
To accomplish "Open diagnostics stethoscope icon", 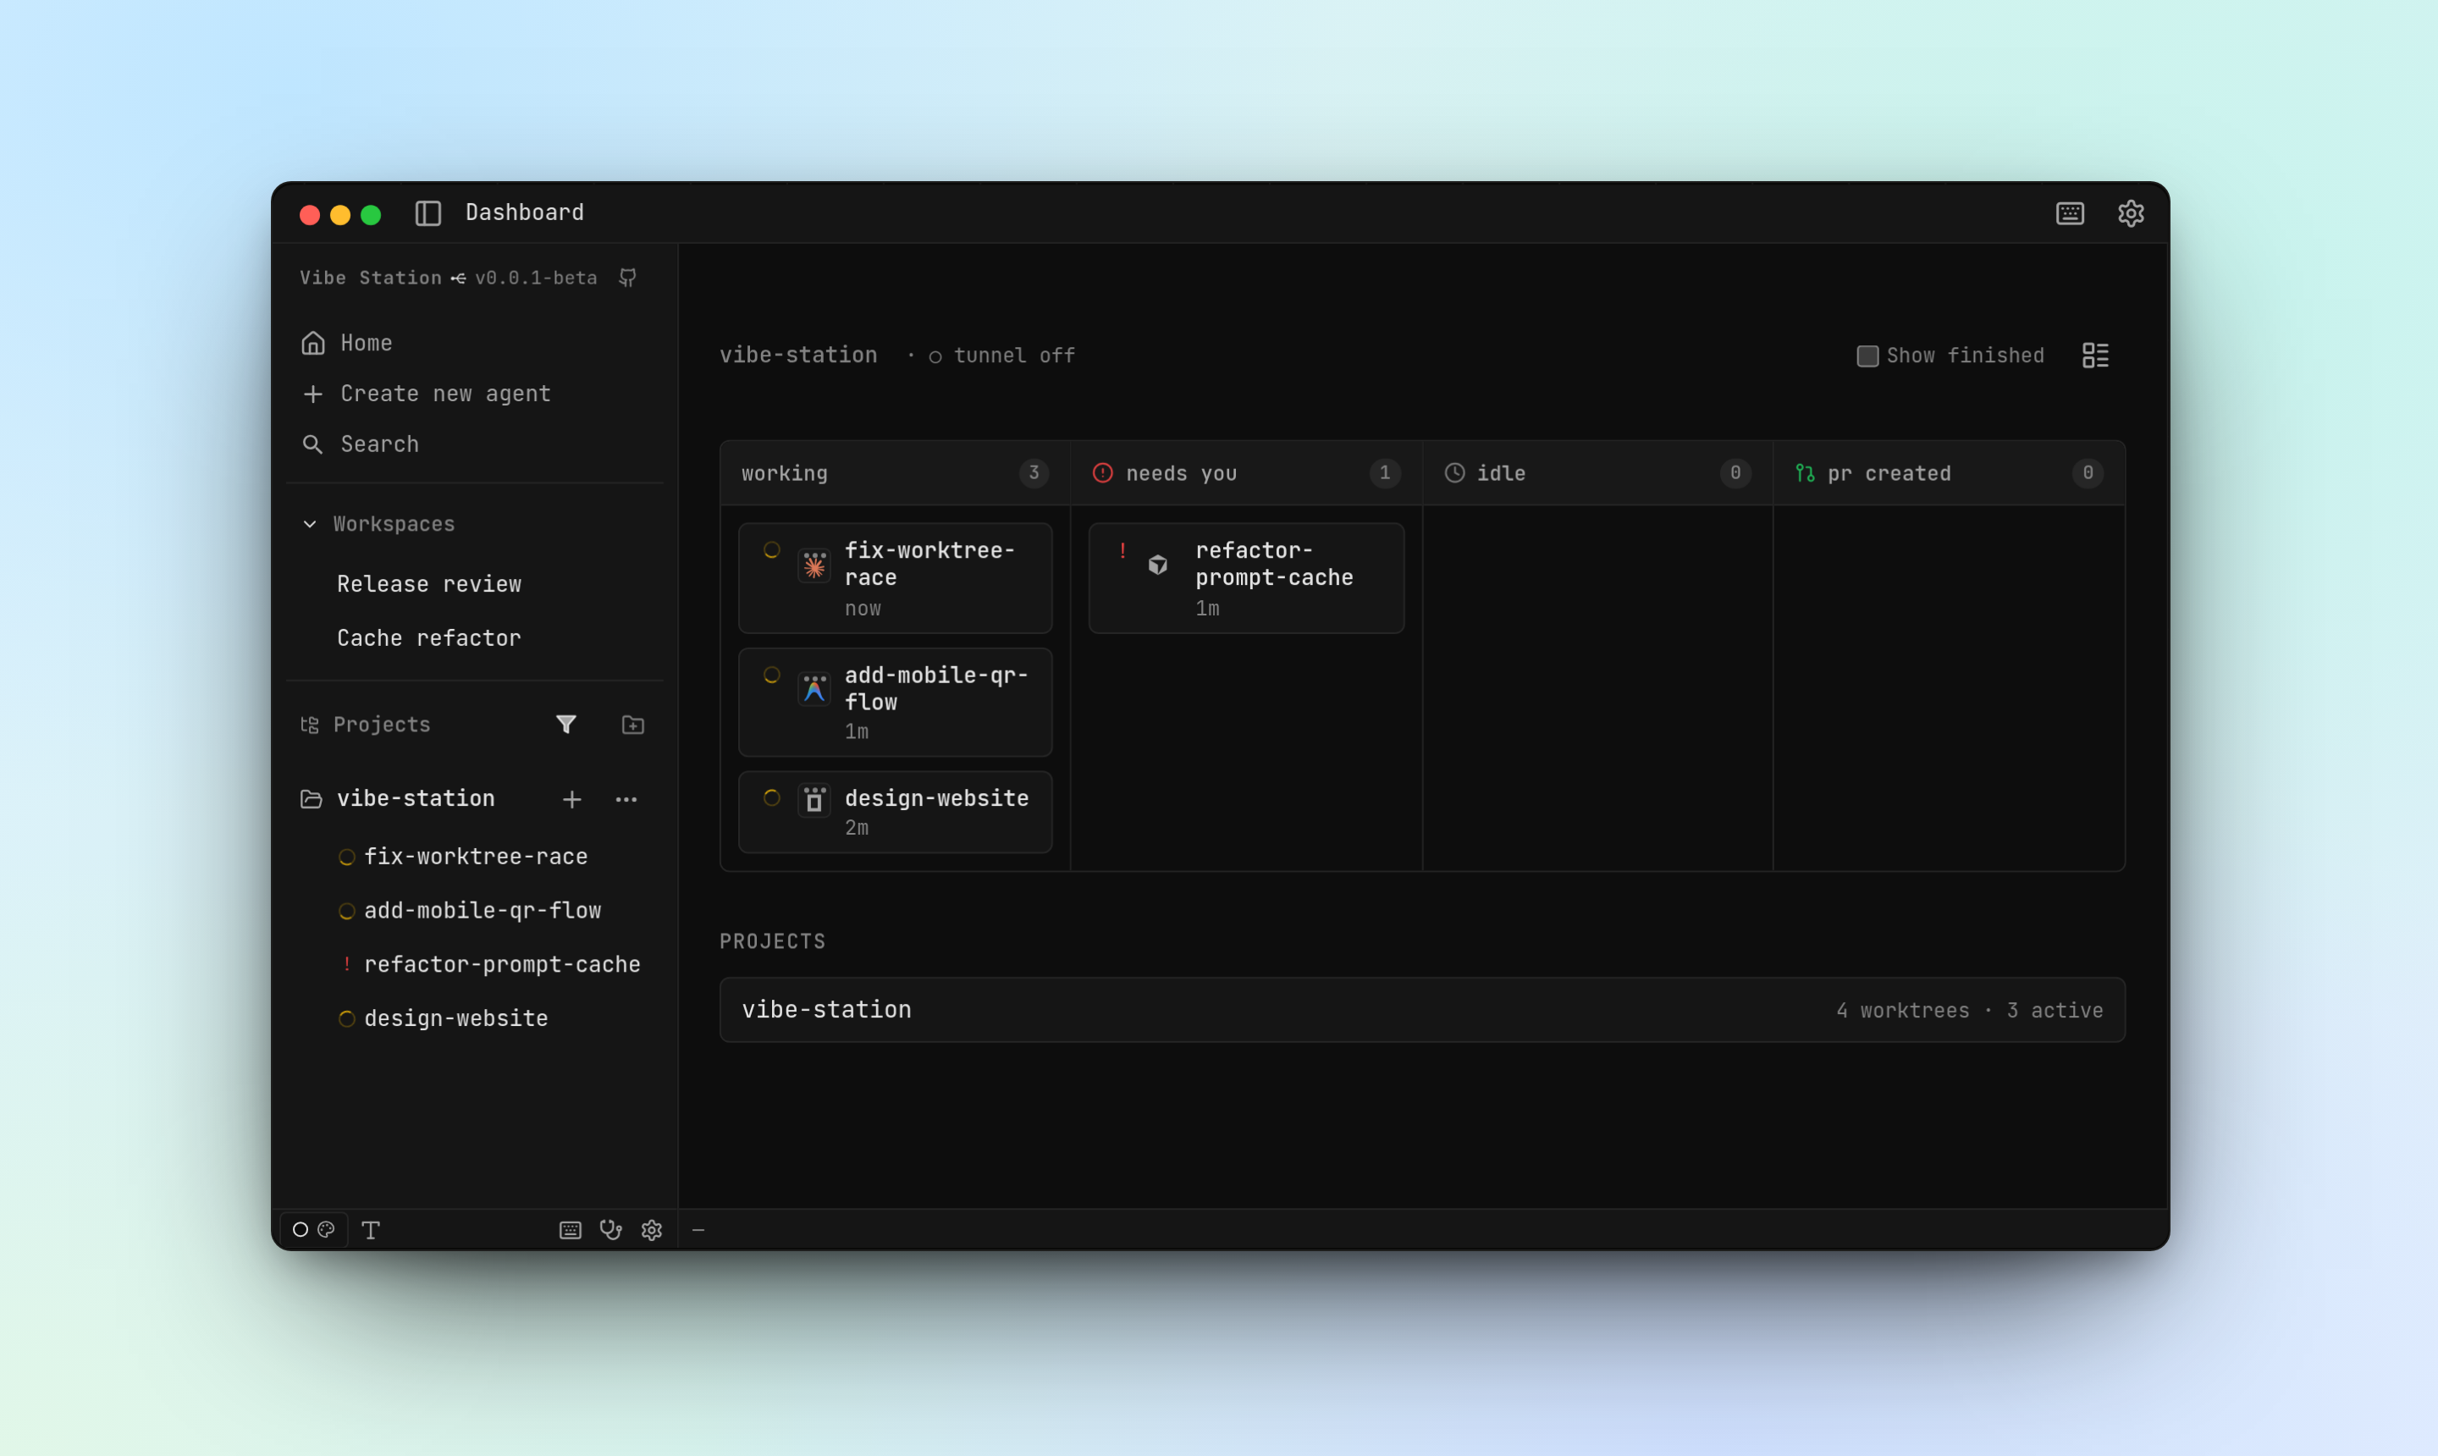I will 611,1230.
